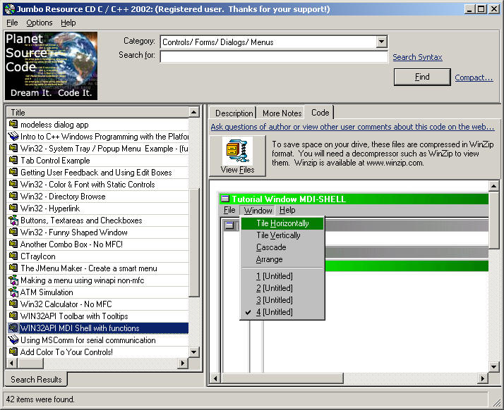Screen dimensions: 504x410
Task: Click the icon beside 'Win32 Calculator - No MFC'
Action: point(13,304)
